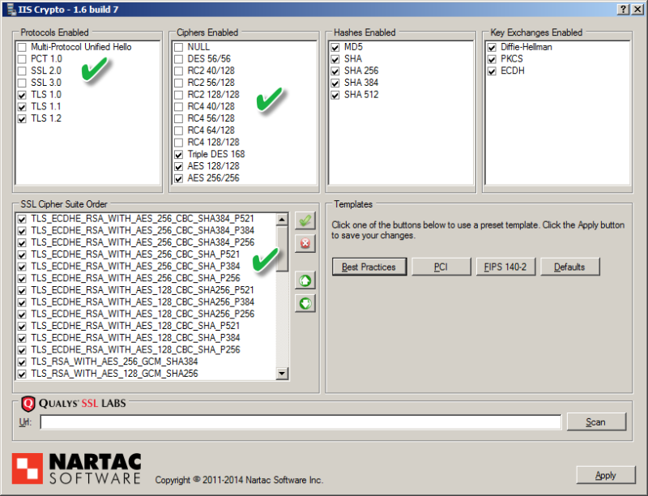Enable the RC4 56/128 cipher

point(178,119)
